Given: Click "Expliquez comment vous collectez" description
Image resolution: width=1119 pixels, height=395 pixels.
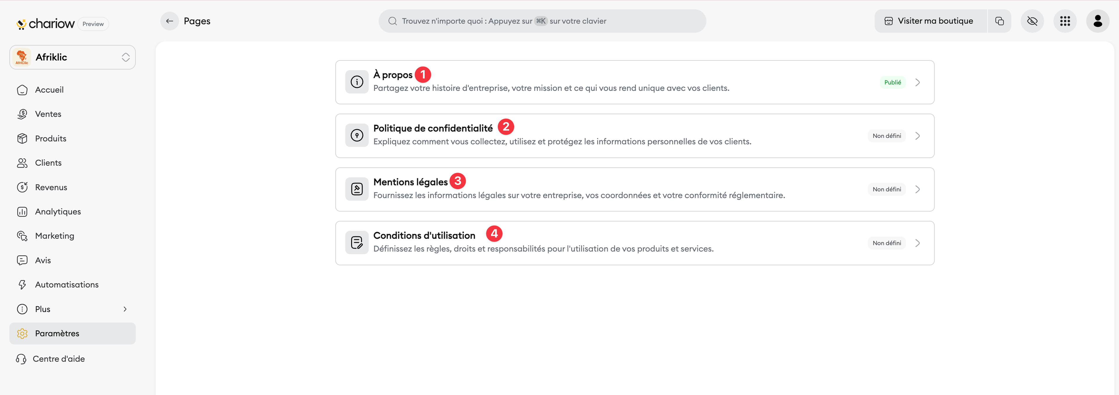Looking at the screenshot, I should tap(562, 142).
